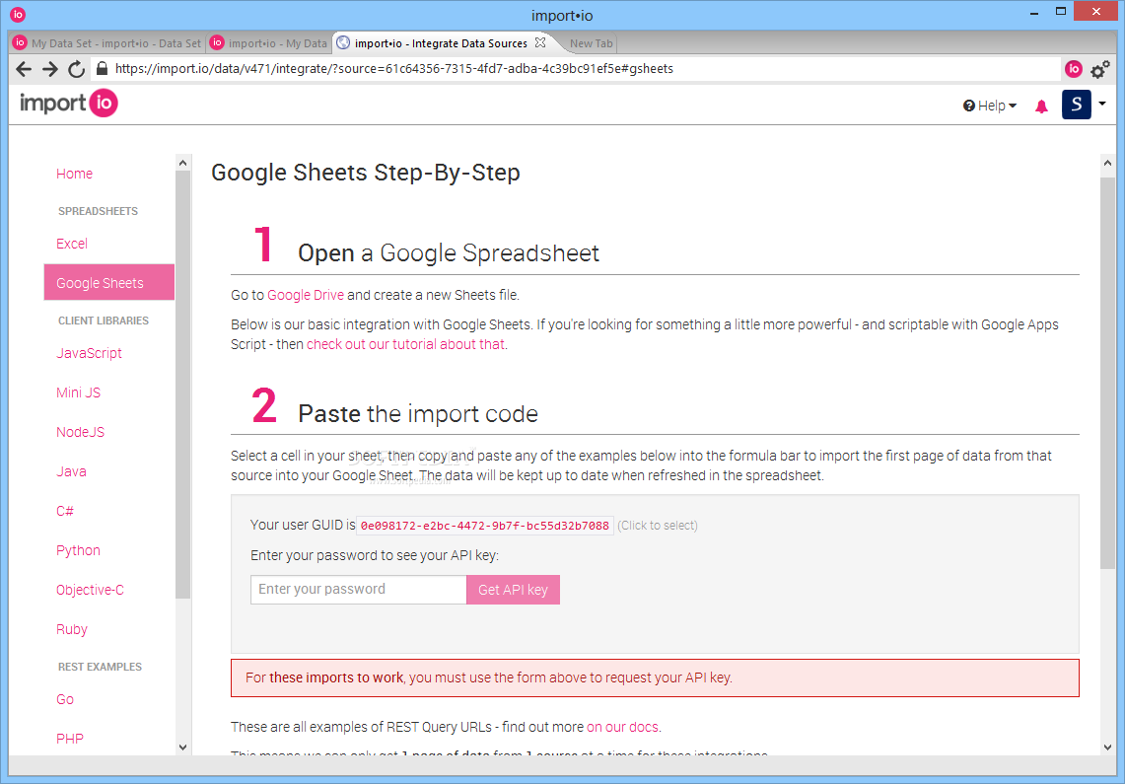Click the Get API key button
Image resolution: width=1125 pixels, height=784 pixels.
coord(513,590)
